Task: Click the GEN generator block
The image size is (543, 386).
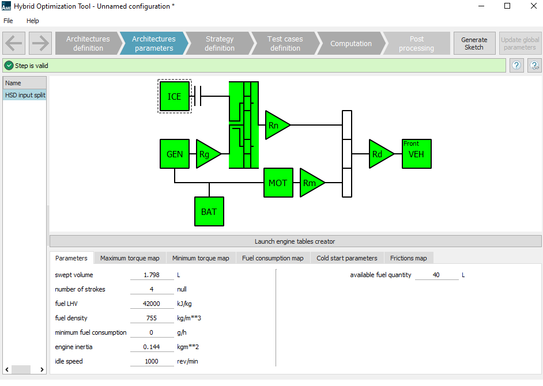Action: [x=174, y=154]
